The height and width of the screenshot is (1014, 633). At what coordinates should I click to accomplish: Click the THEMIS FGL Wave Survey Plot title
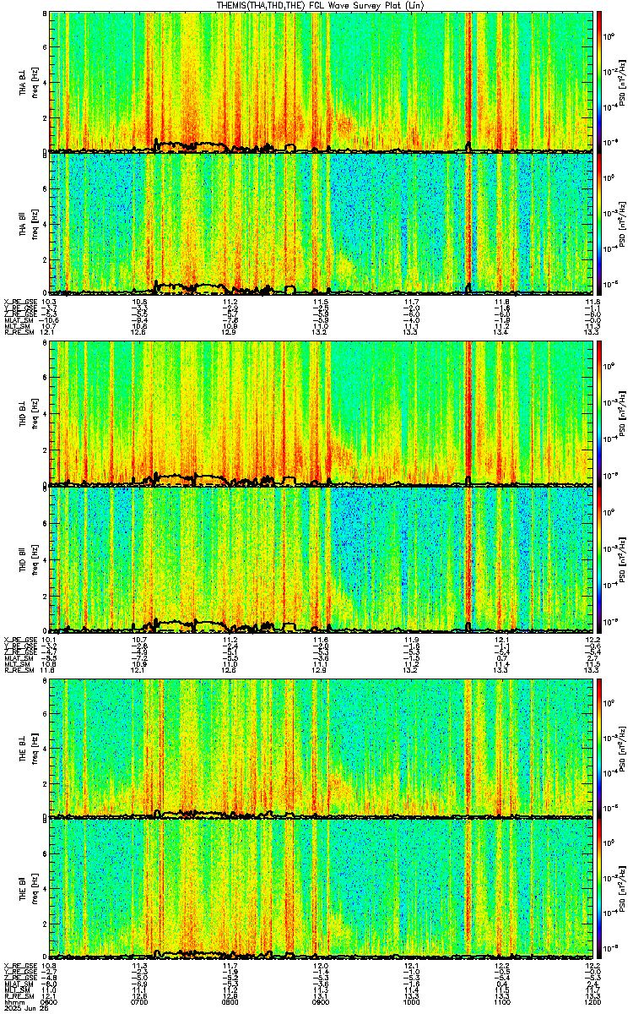pyautogui.click(x=315, y=6)
